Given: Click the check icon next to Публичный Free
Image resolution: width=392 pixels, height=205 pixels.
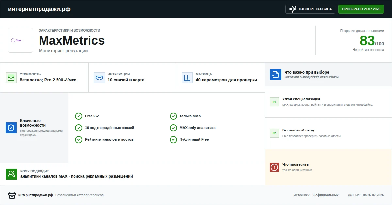Looking at the screenshot, I should pyautogui.click(x=173, y=140).
